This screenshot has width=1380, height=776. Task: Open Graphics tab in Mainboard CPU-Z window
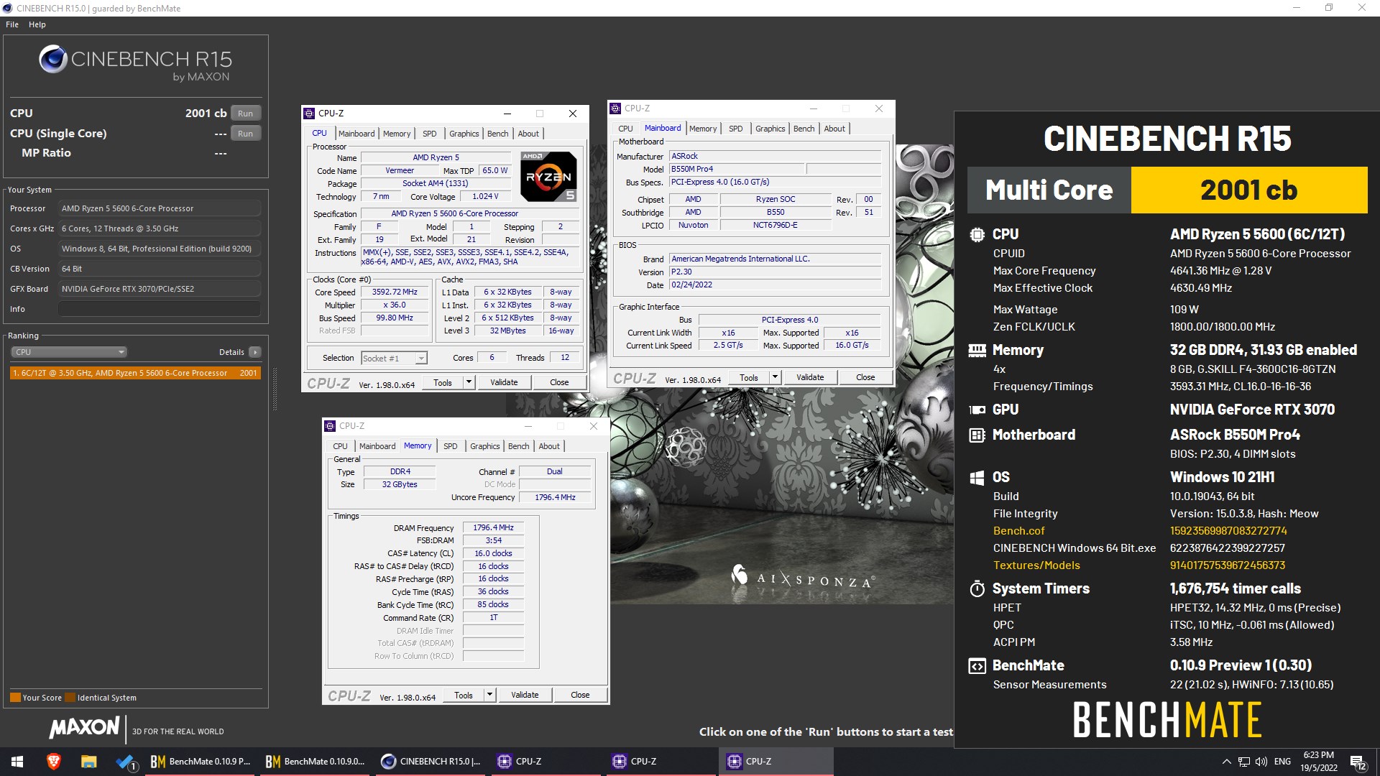tap(770, 129)
